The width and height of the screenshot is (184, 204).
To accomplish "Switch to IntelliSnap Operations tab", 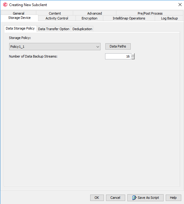I will point(129,18).
